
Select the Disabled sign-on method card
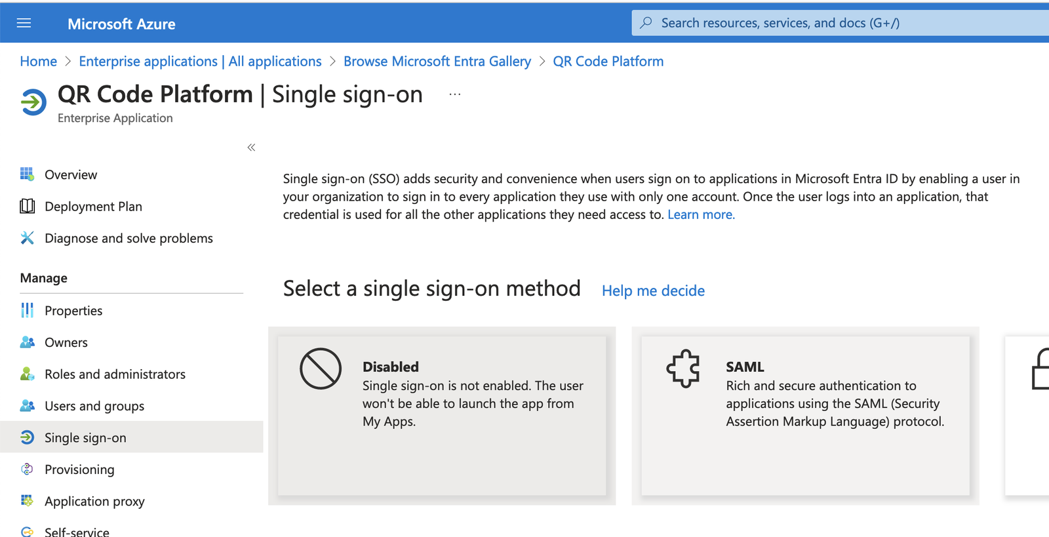click(442, 416)
